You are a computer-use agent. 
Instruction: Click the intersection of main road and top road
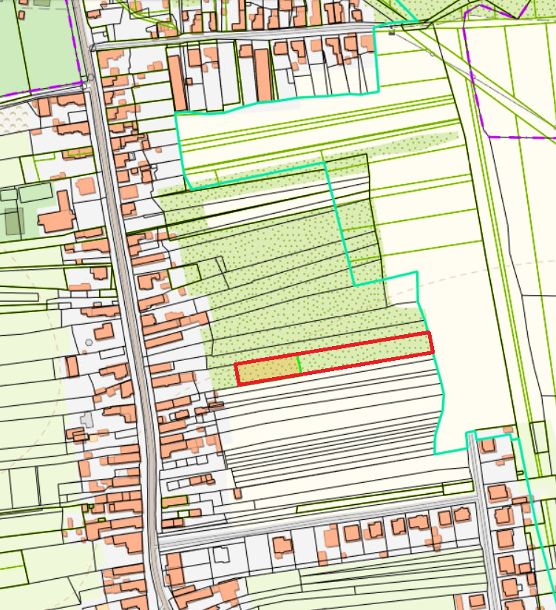pyautogui.click(x=92, y=47)
